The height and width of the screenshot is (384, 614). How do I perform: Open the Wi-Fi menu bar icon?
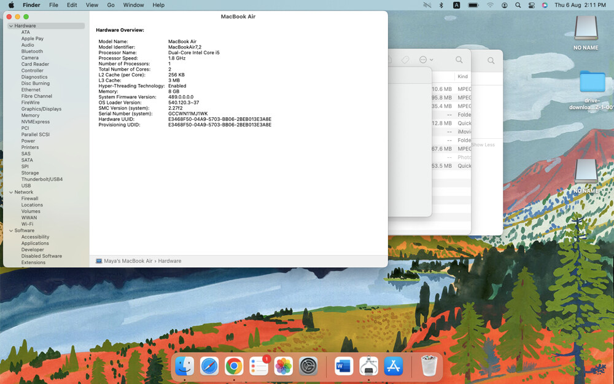[x=490, y=5]
